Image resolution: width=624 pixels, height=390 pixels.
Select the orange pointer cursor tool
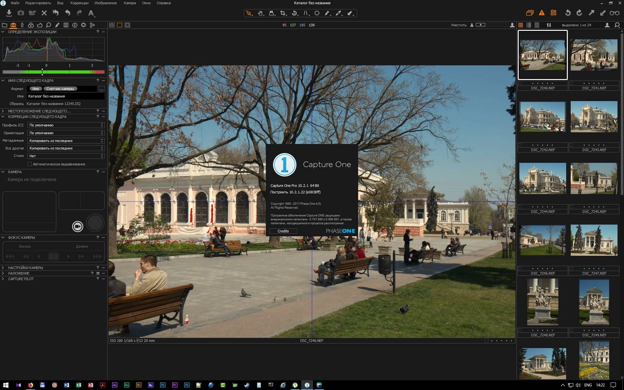click(249, 13)
